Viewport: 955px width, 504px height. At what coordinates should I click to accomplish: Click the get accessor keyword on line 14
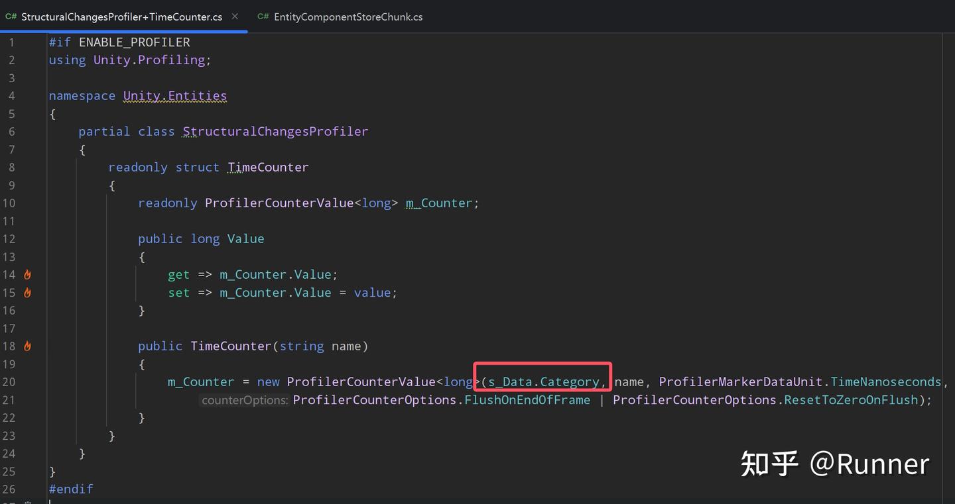click(x=179, y=274)
